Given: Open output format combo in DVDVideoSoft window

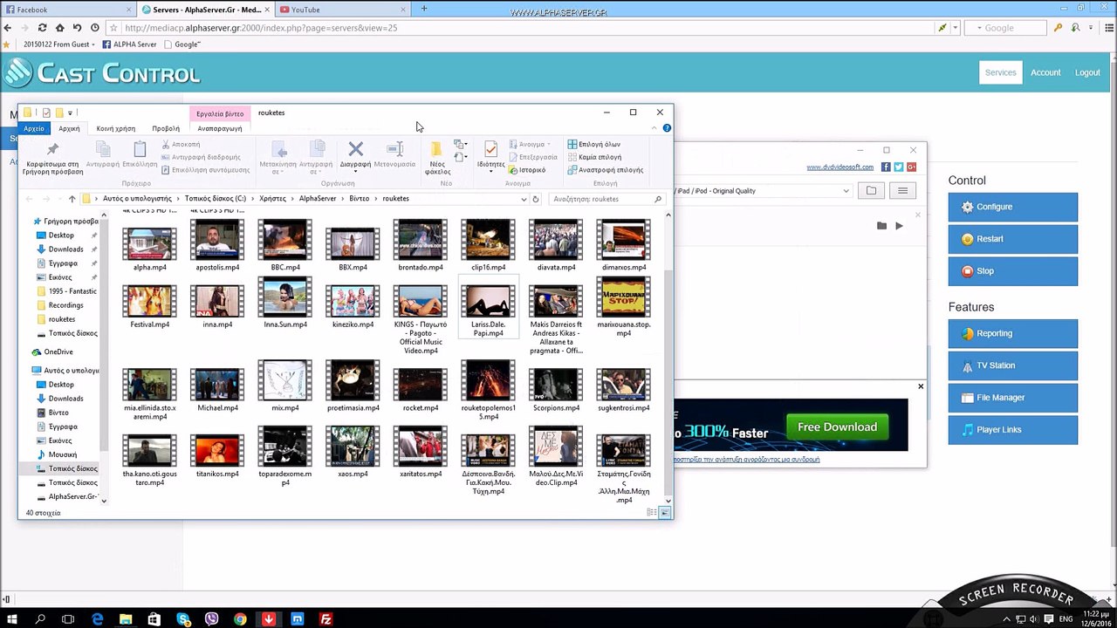Looking at the screenshot, I should (x=761, y=191).
